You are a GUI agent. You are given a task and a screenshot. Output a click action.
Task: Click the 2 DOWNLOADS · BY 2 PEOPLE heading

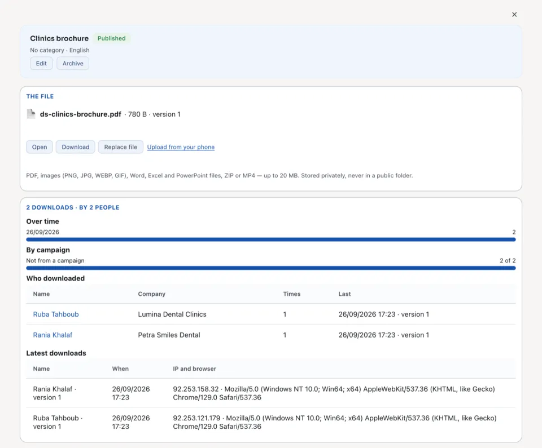[73, 207]
